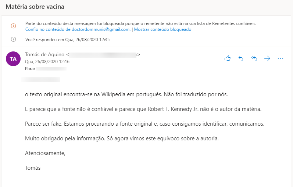Click the thumbs-up Like icon

228,58
